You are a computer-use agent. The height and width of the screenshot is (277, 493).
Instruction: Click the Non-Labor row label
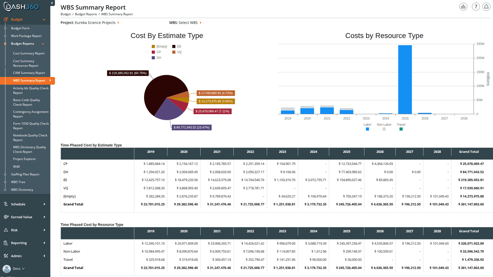pos(72,252)
